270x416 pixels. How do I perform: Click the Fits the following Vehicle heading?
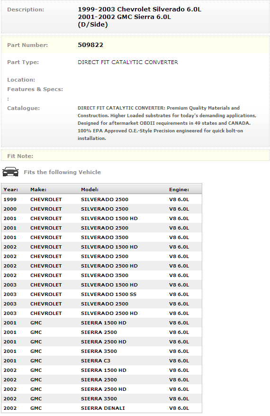(x=62, y=172)
